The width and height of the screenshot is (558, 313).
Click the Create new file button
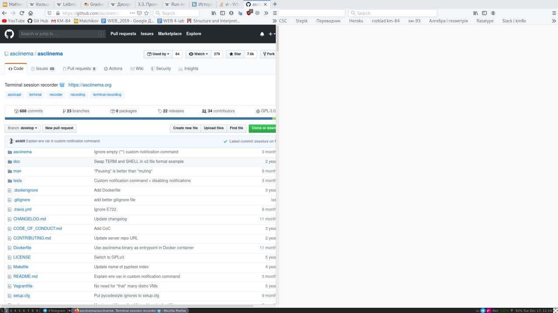point(185,128)
